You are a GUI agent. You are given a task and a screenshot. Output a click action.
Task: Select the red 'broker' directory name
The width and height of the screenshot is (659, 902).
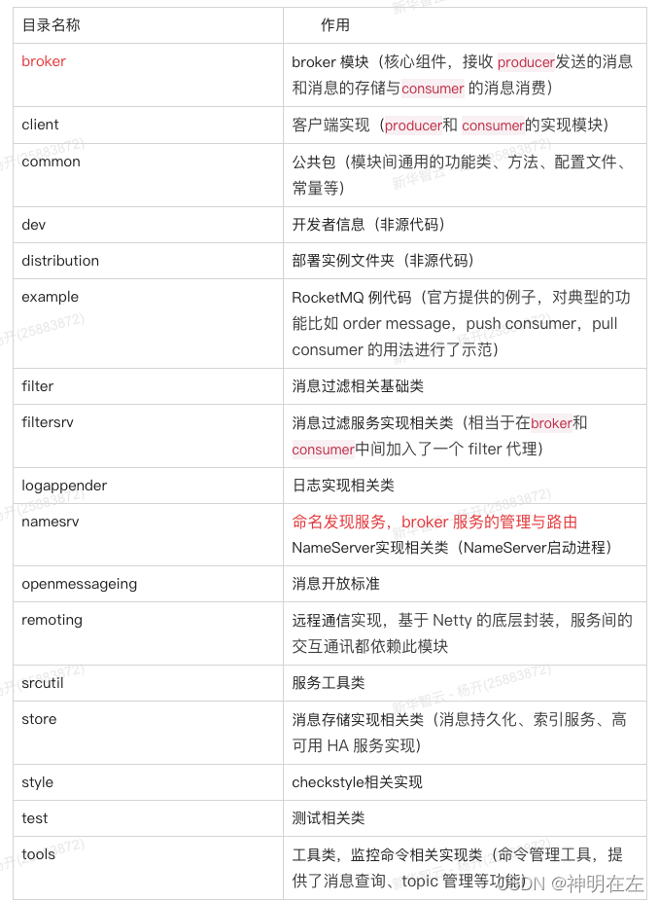[44, 61]
